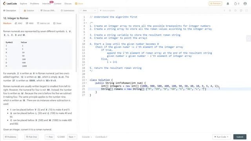
Task: Collapse class Solution fold at line 22
Action: coord(86,80)
